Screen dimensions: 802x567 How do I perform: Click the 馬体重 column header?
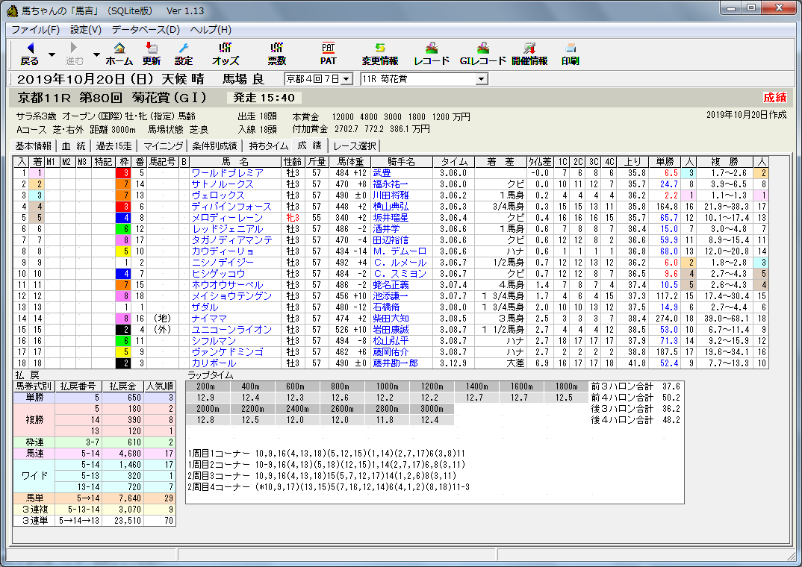350,162
